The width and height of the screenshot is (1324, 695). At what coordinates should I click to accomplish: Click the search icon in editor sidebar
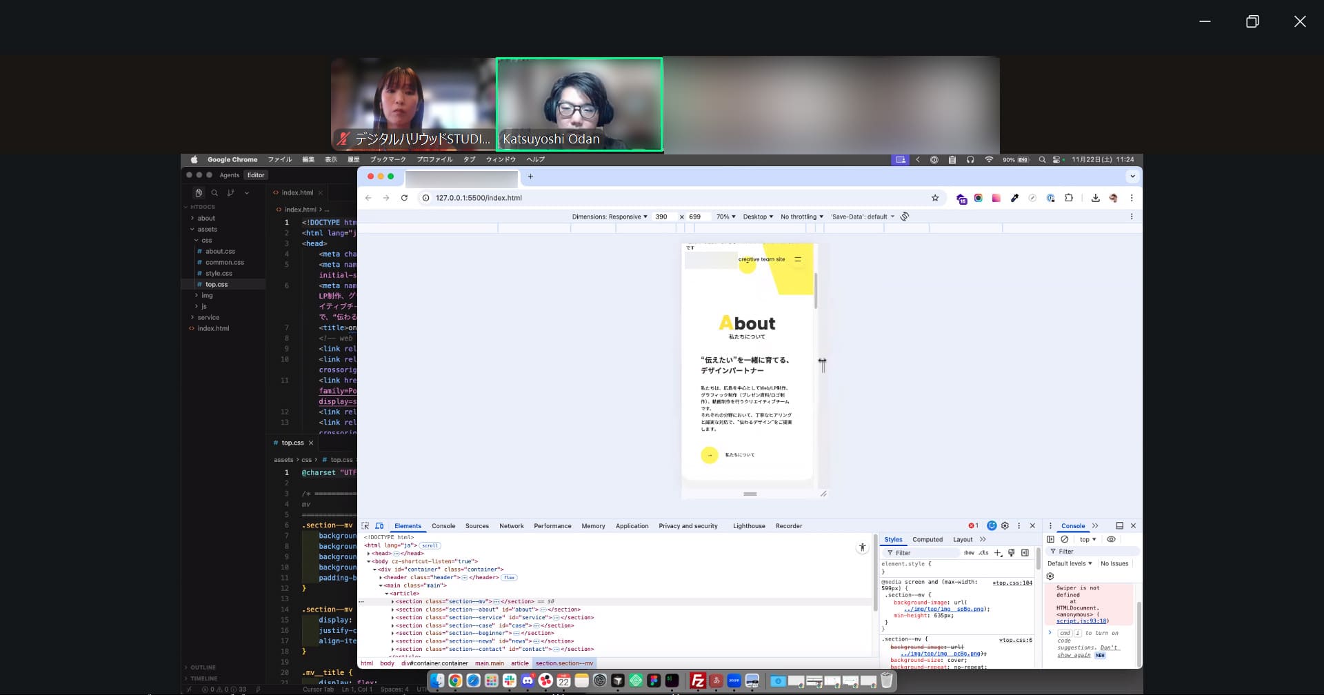click(214, 193)
